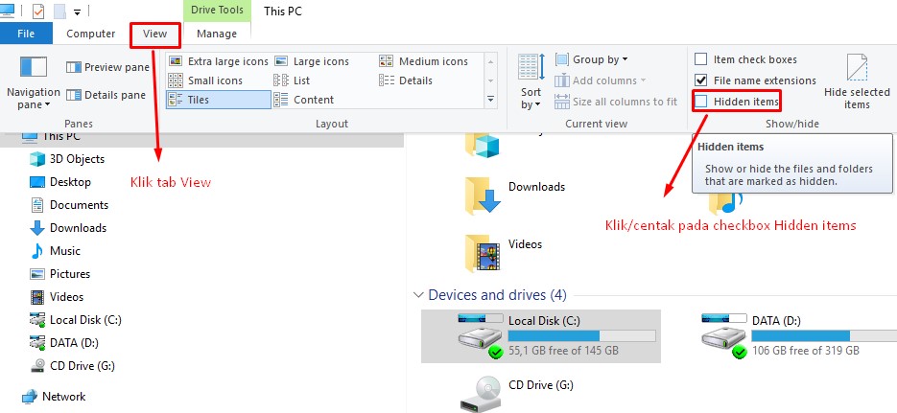Collapse the Devices and drives group
Image resolution: width=897 pixels, height=413 pixels.
(x=417, y=295)
